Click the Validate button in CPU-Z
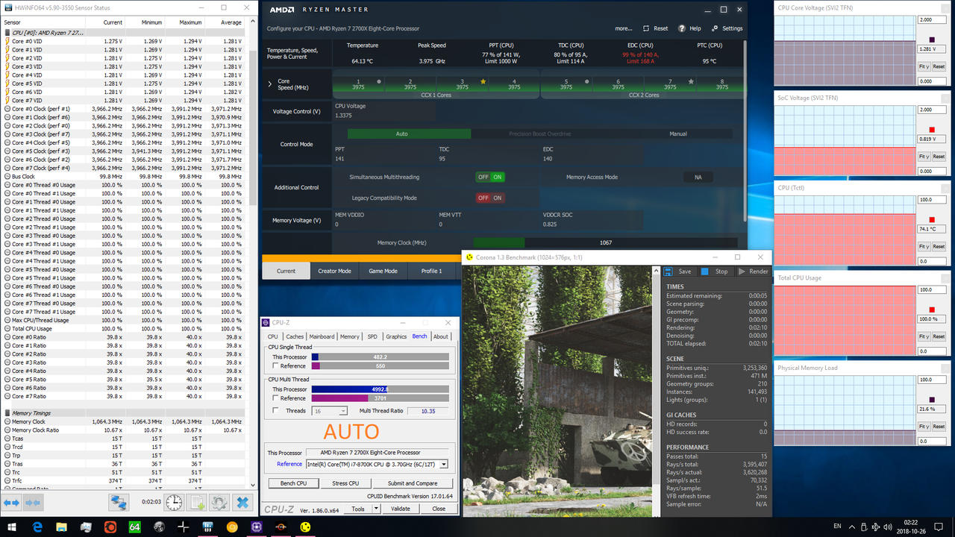The width and height of the screenshot is (955, 537). tap(401, 509)
